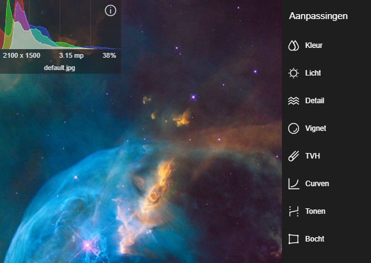Screen dimensions: 371x263
Task: Select the Tonen adjustment label
Action: pyautogui.click(x=315, y=211)
